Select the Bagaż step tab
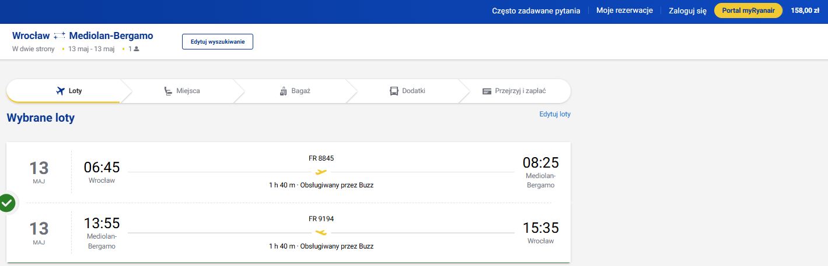 click(295, 91)
